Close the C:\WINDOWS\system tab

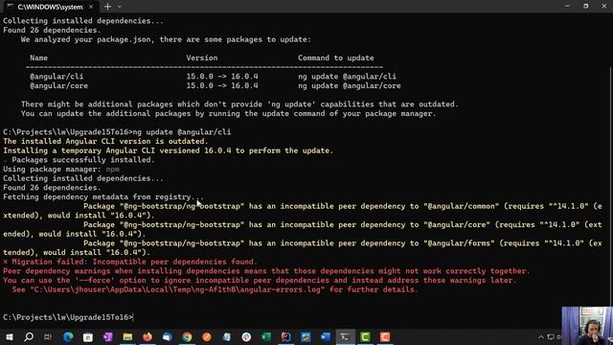coord(91,7)
